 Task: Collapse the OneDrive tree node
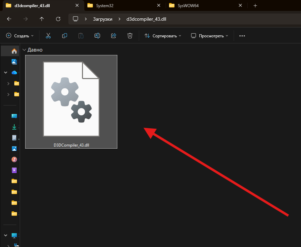pyautogui.click(x=5, y=72)
